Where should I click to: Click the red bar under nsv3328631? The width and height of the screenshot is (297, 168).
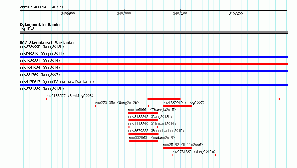pos(143,141)
